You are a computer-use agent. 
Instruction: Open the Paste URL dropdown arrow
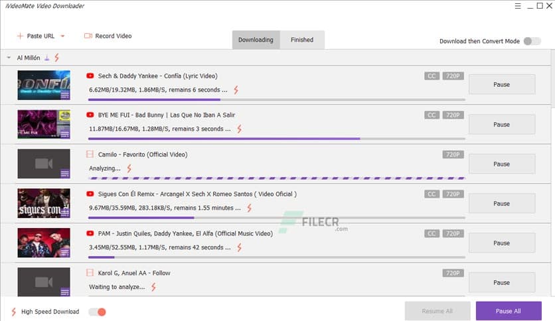point(62,36)
